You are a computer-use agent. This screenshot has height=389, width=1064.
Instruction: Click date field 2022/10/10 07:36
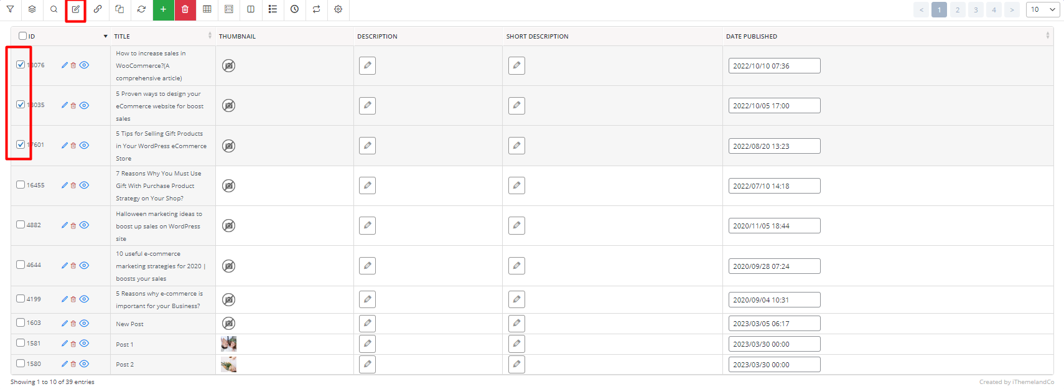tap(774, 66)
